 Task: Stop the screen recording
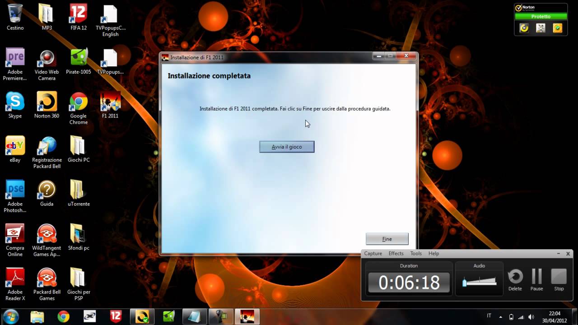559,280
